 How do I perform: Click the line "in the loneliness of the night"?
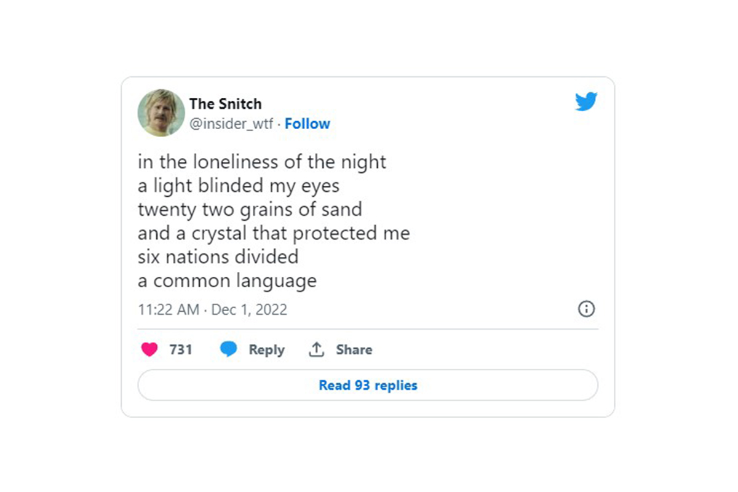[x=262, y=162]
